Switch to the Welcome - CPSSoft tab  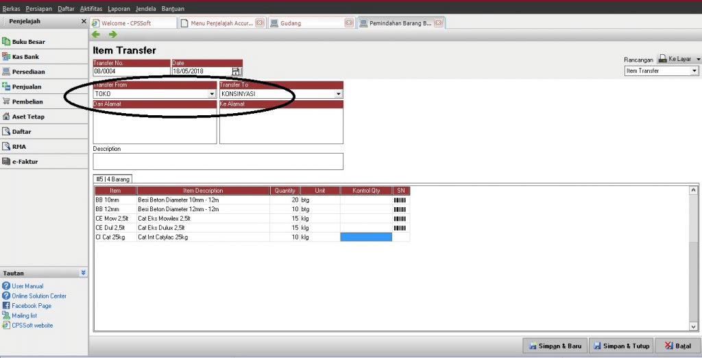(x=132, y=23)
